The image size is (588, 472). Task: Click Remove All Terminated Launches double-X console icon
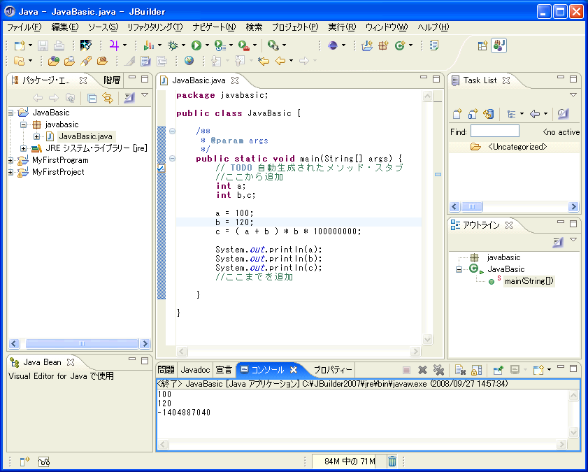438,370
